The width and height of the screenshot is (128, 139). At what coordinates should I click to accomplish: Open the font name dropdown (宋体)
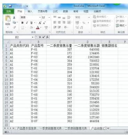point(40,18)
